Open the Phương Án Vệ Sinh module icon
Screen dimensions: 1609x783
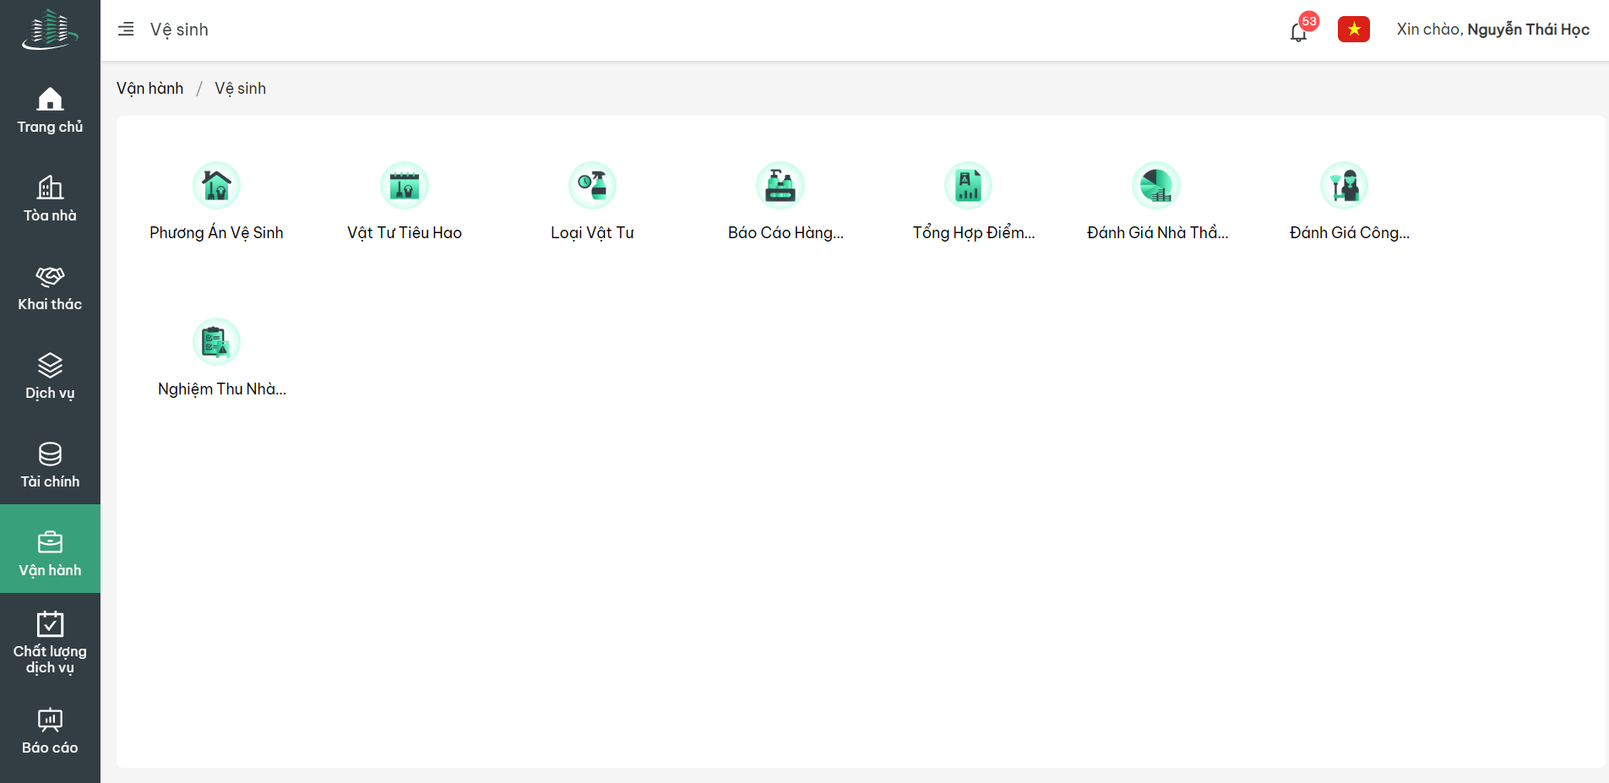coord(216,185)
